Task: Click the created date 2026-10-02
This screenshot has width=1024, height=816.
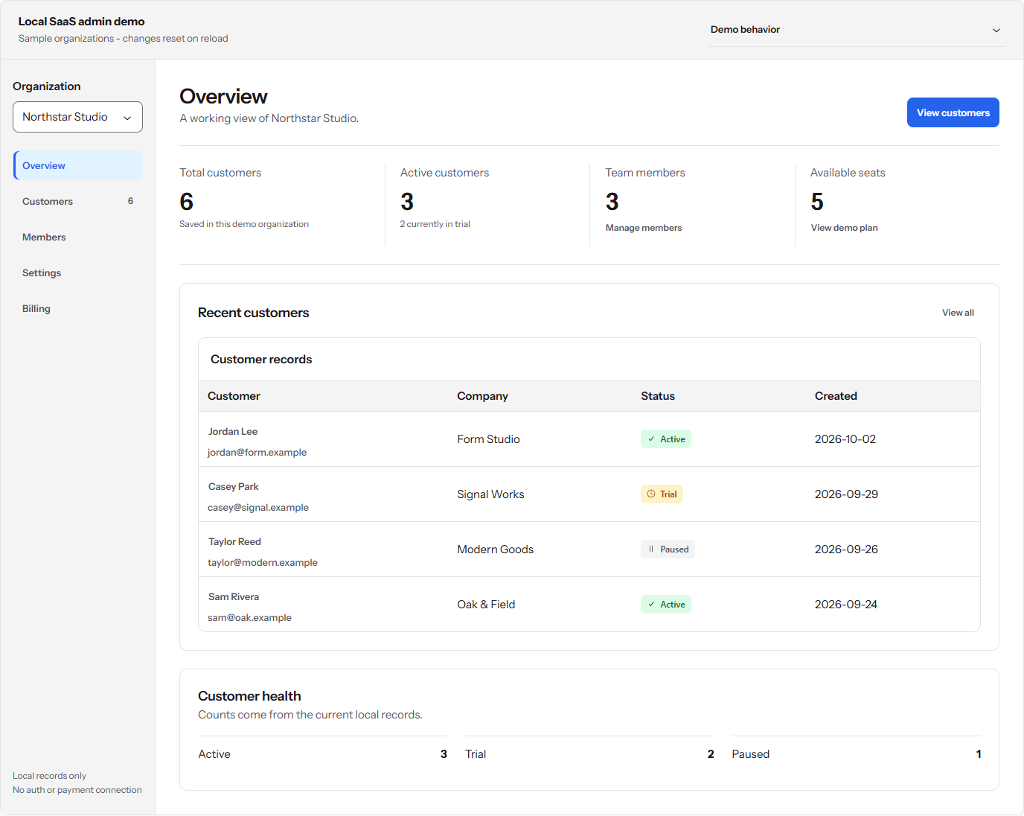Action: (845, 439)
